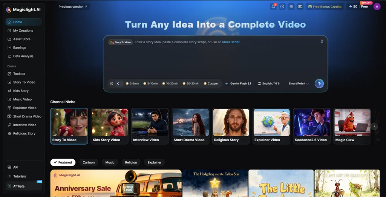The image size is (386, 197).
Task: Click Free Bonus Credits button
Action: pyautogui.click(x=325, y=7)
